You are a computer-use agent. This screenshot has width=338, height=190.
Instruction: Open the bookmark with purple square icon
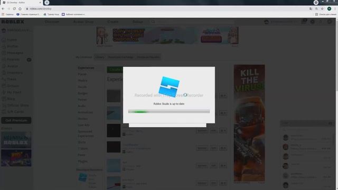pos(73,14)
